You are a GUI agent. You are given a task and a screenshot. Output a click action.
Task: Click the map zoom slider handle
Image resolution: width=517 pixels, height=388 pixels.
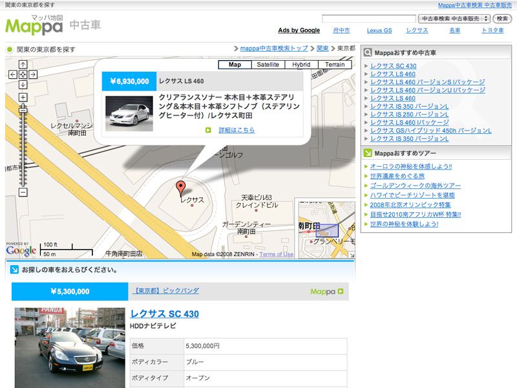click(23, 110)
